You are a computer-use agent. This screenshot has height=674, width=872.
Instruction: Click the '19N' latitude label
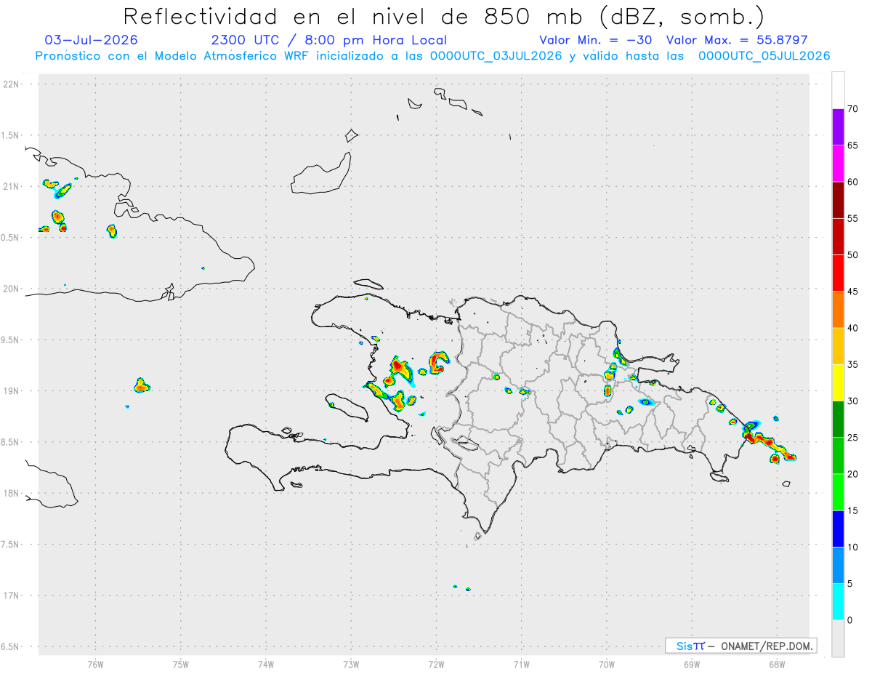(12, 391)
